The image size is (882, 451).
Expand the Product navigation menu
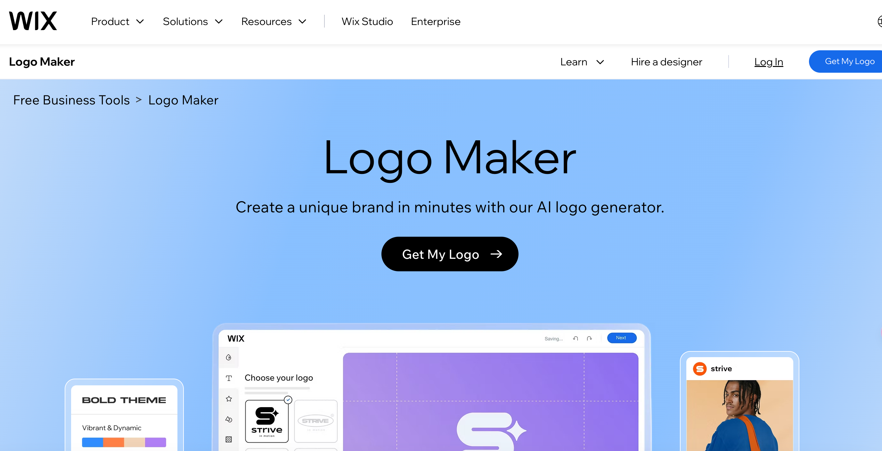118,21
